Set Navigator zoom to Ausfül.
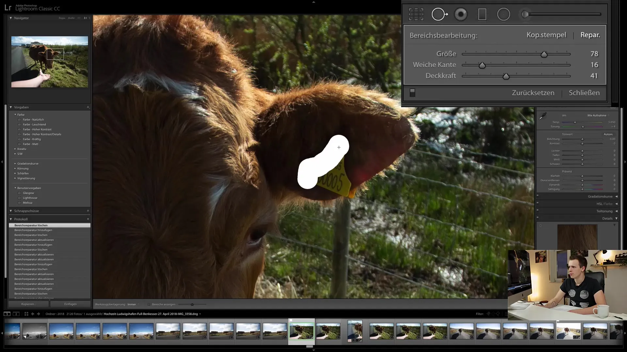 (71, 18)
